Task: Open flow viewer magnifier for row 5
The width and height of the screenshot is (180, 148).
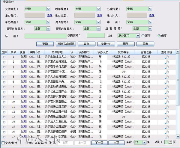Action: tap(167, 77)
